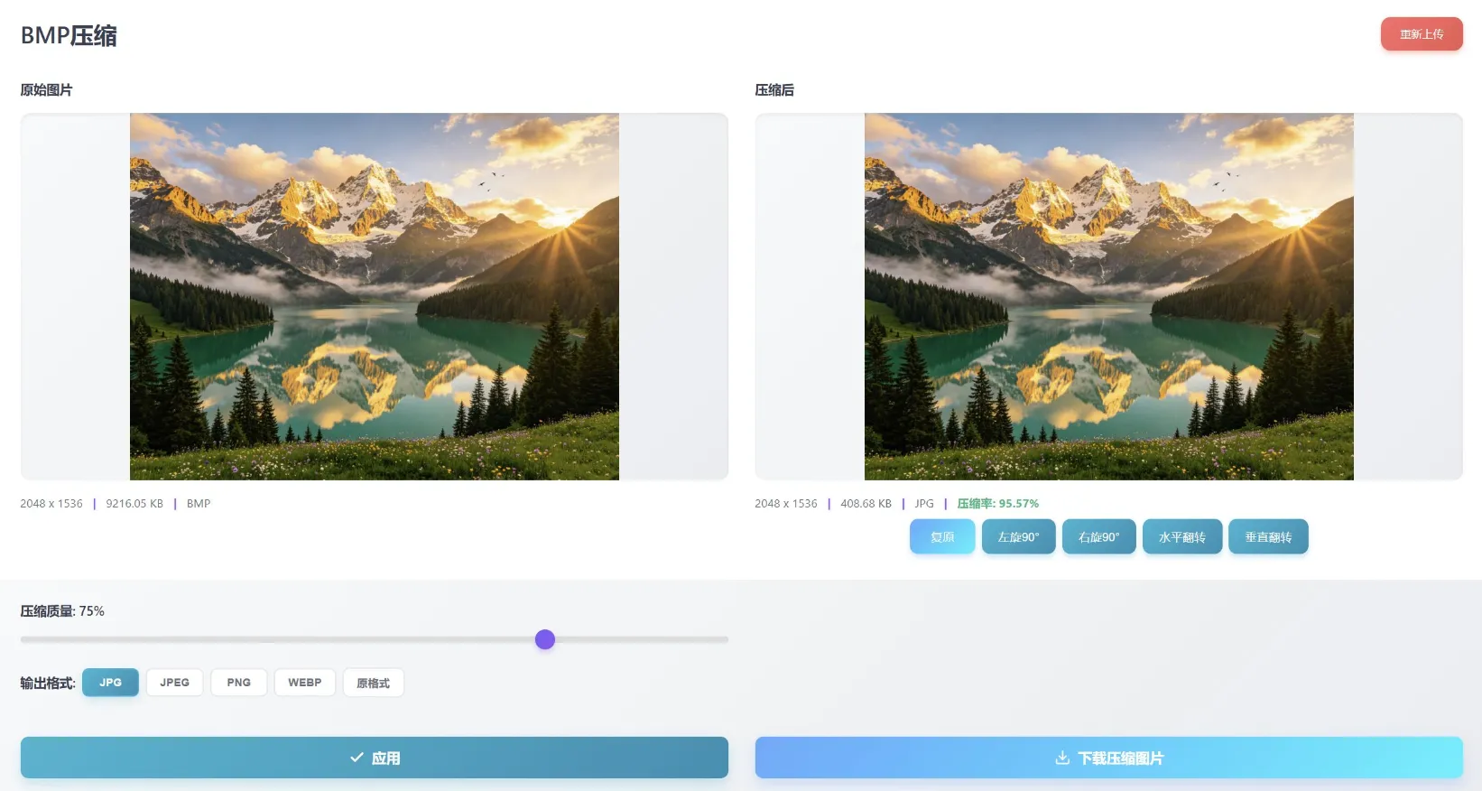This screenshot has height=791, width=1482.
Task: Choose PNG as output format
Action: tap(238, 683)
